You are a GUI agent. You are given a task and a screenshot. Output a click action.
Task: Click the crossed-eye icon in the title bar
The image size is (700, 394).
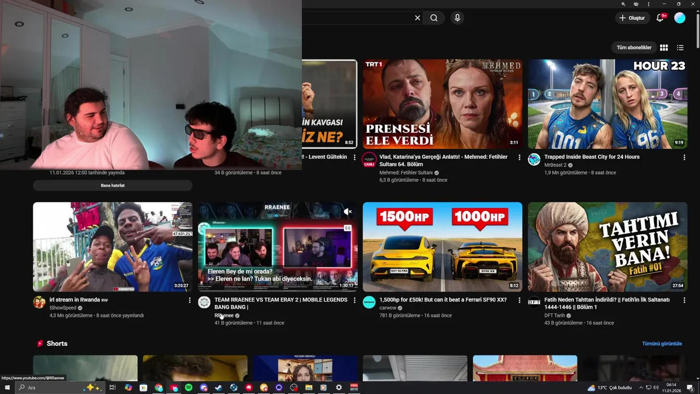636,4
